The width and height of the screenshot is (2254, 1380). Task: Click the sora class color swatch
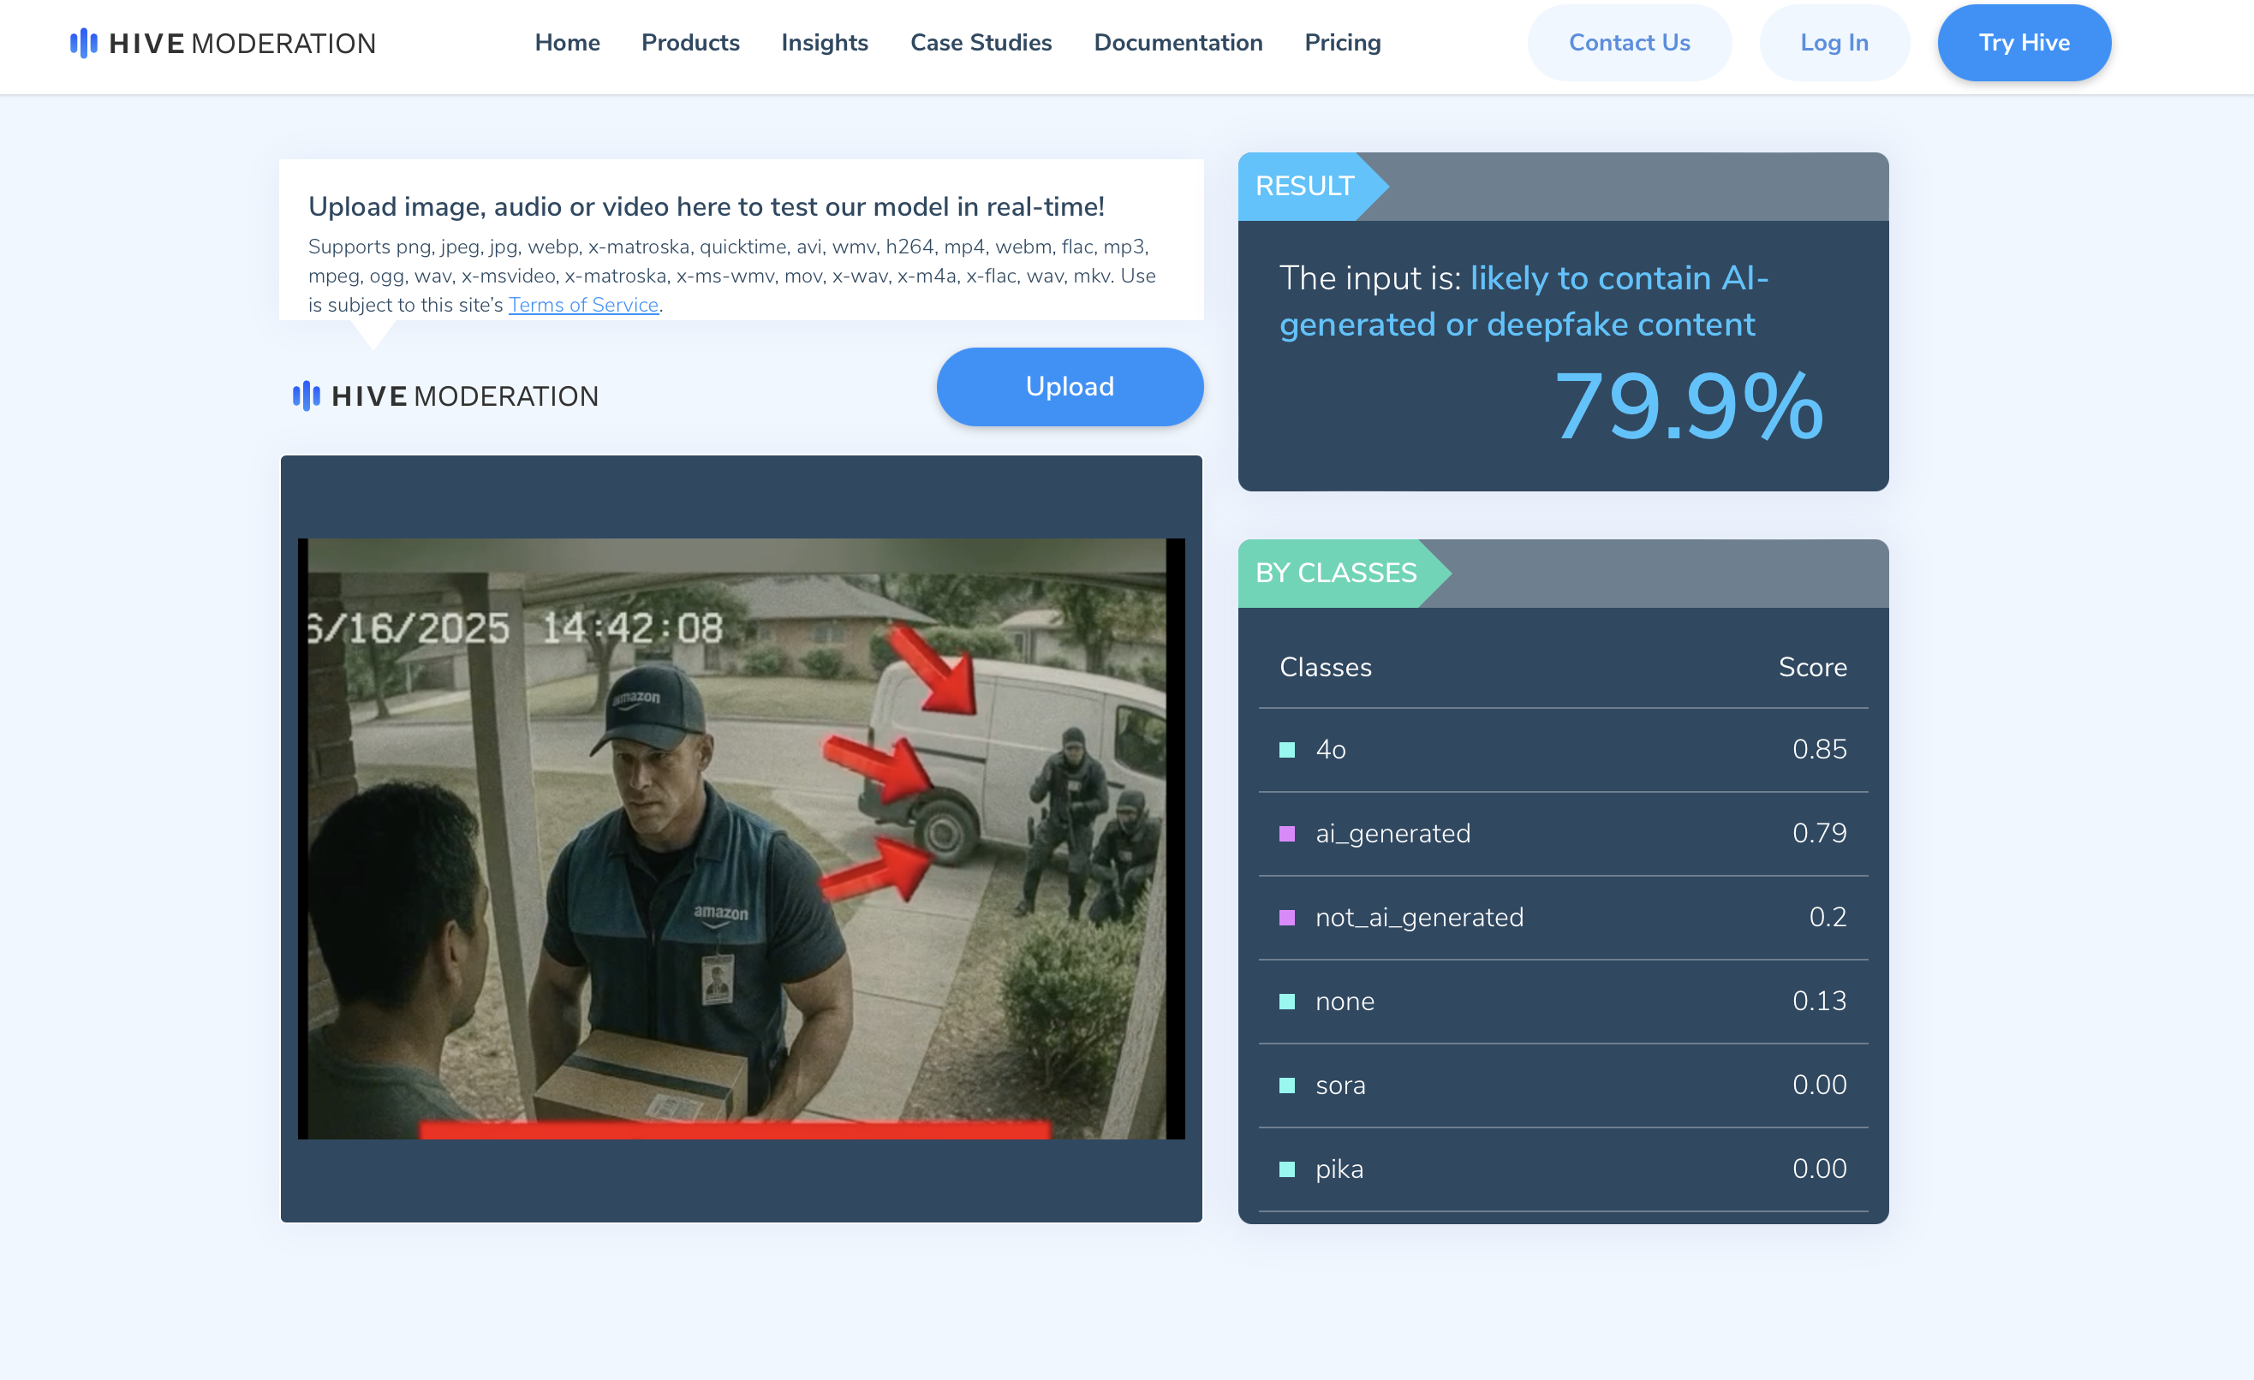(x=1287, y=1086)
